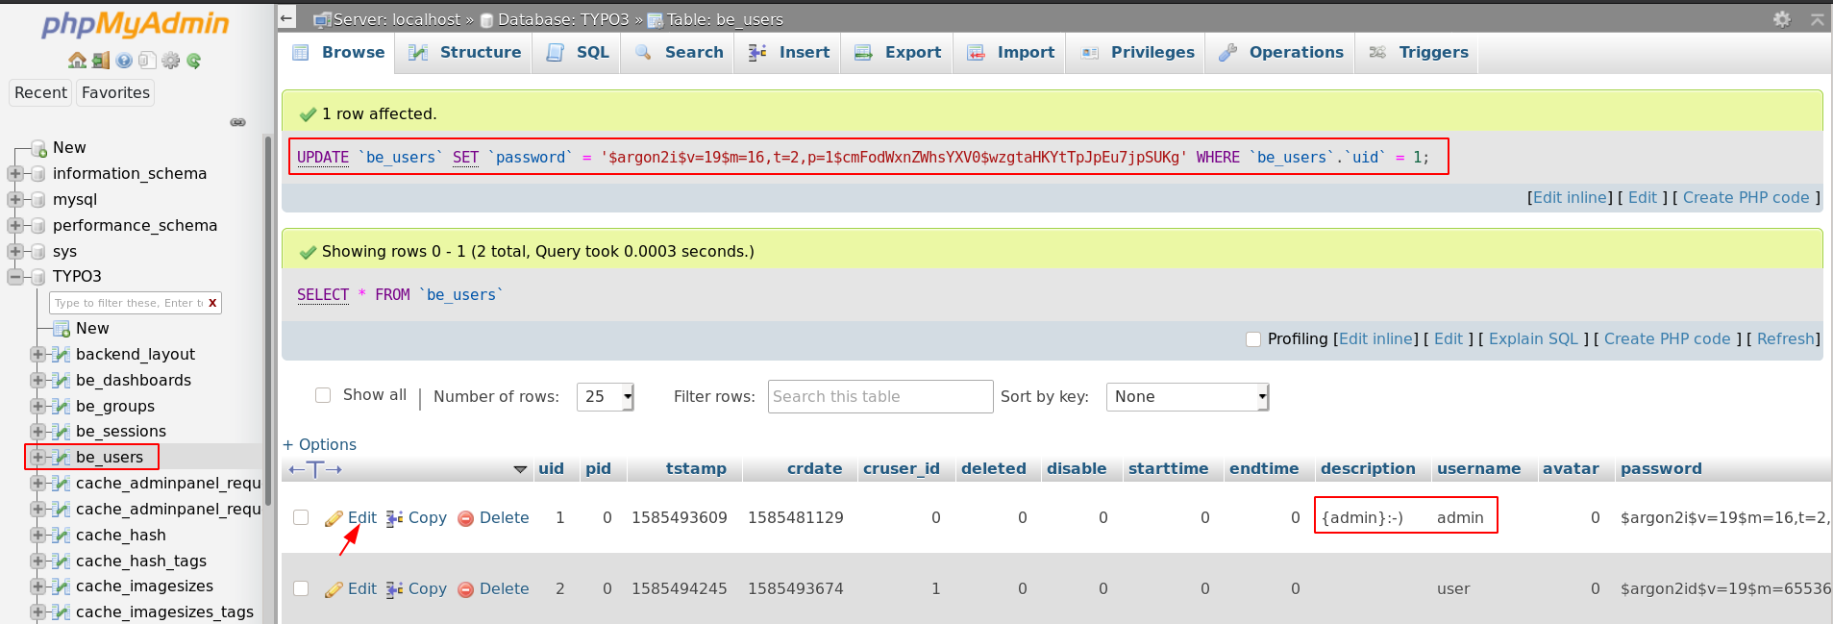1833x624 pixels.
Task: Open the Number of rows dropdown
Action: point(605,396)
